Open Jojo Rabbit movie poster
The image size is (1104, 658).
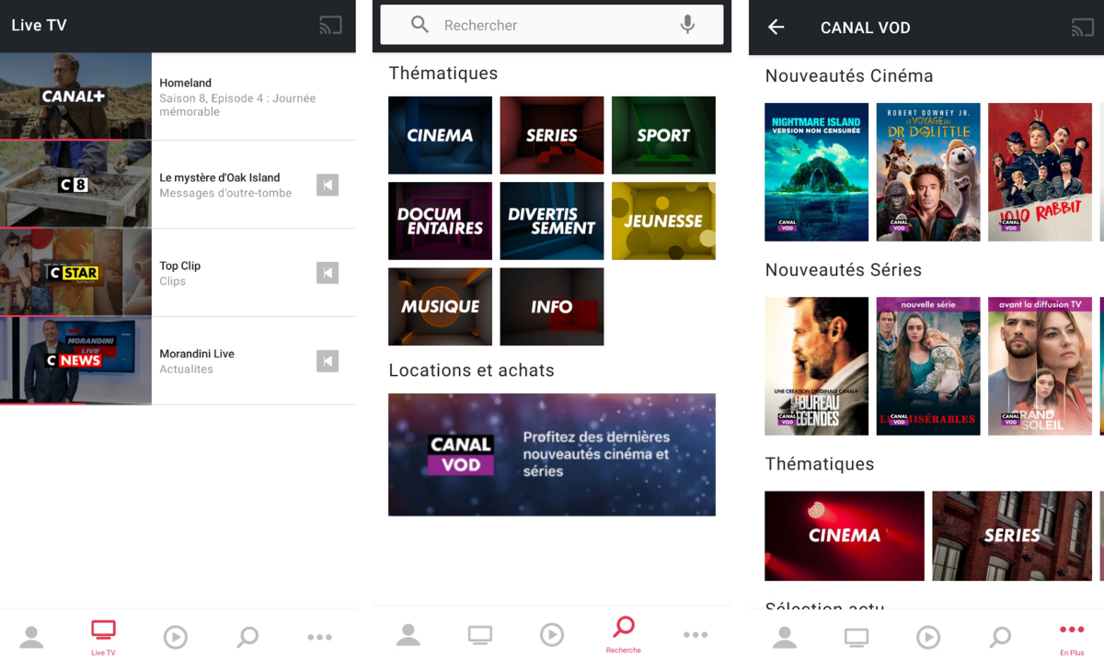click(1040, 172)
